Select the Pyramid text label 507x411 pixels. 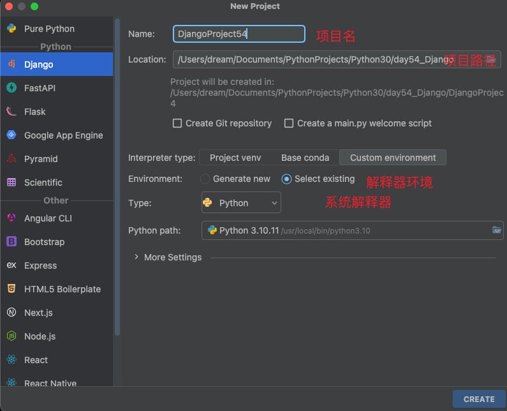(41, 159)
